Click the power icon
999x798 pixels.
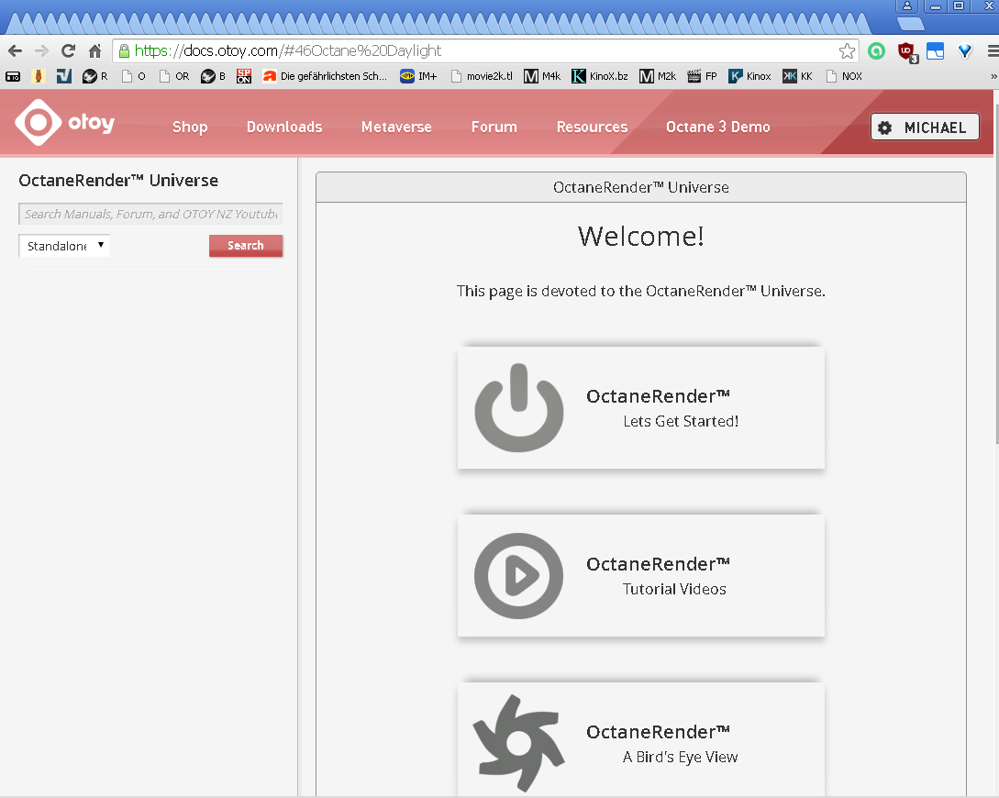[x=519, y=407]
